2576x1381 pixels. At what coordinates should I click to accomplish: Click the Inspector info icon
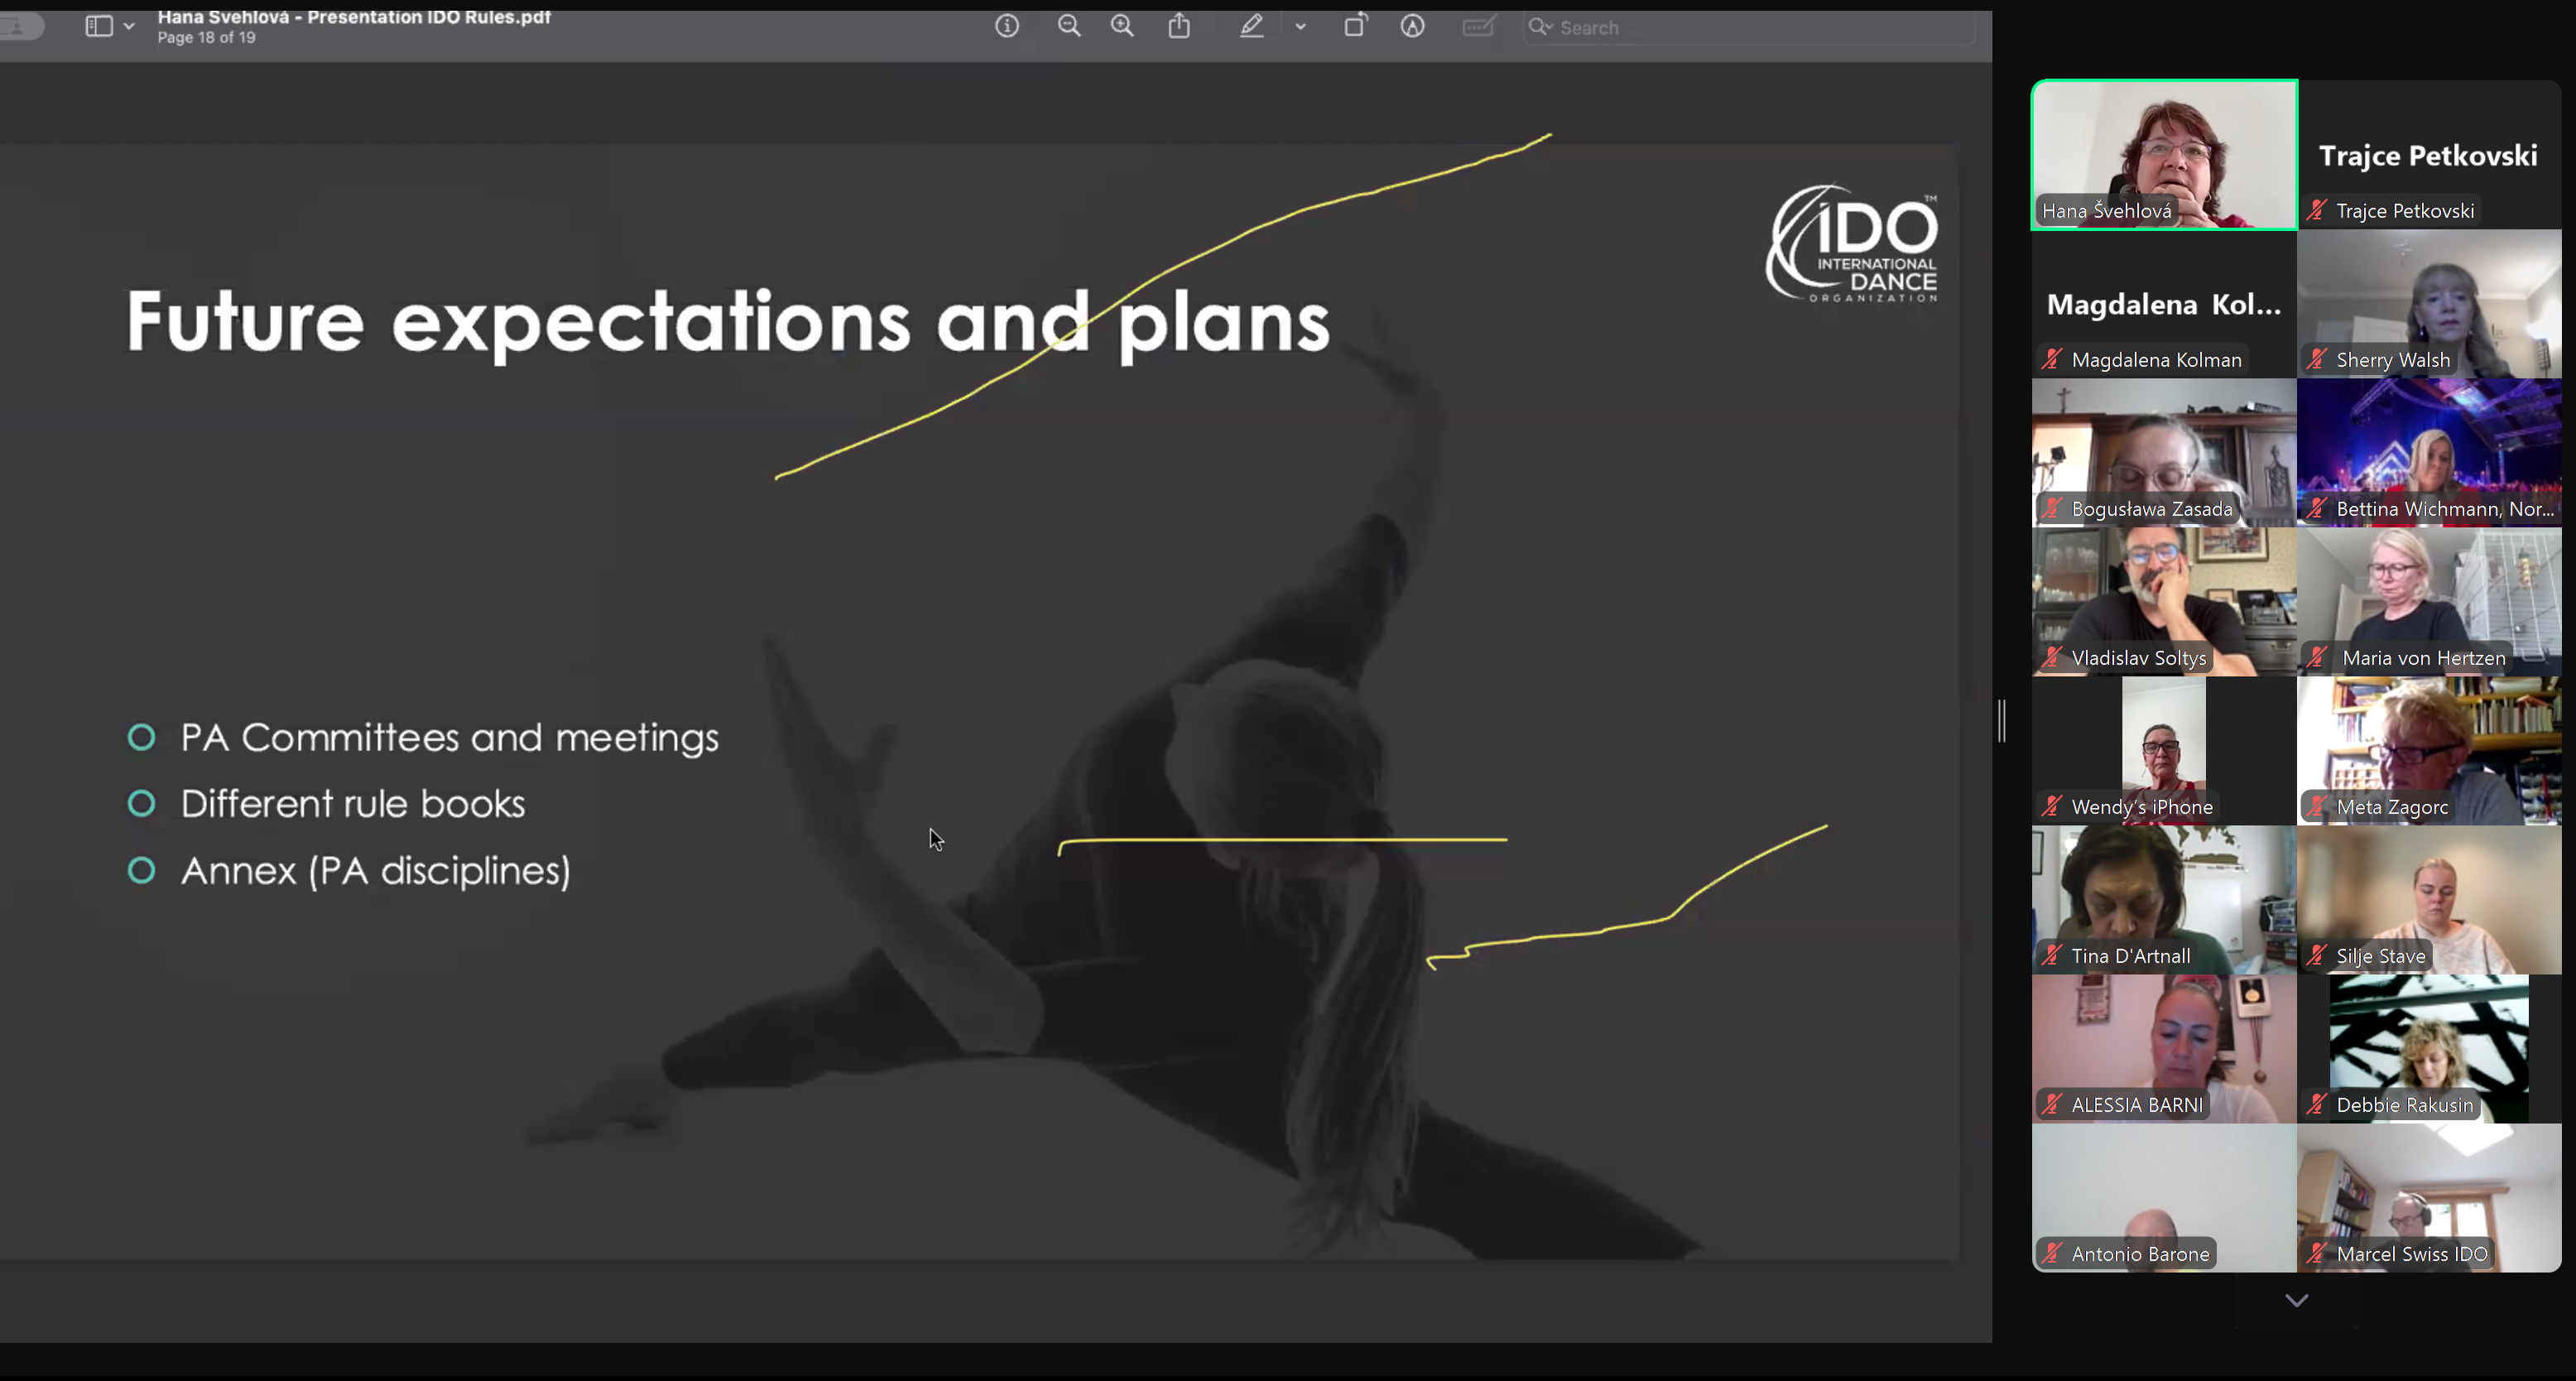tap(1007, 26)
